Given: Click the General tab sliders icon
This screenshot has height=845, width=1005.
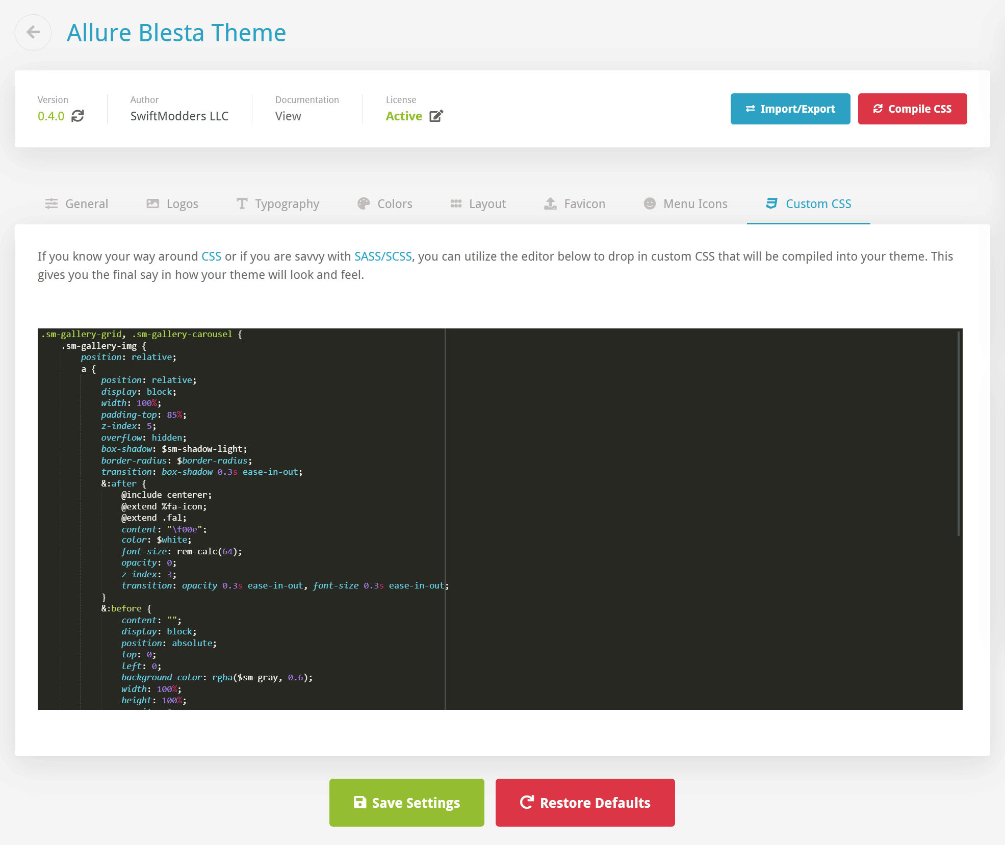Looking at the screenshot, I should click(51, 203).
